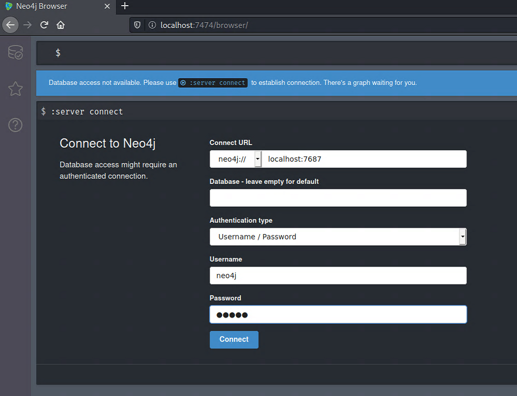This screenshot has width=517, height=396.
Task: Click the Database name input field
Action: (x=338, y=198)
